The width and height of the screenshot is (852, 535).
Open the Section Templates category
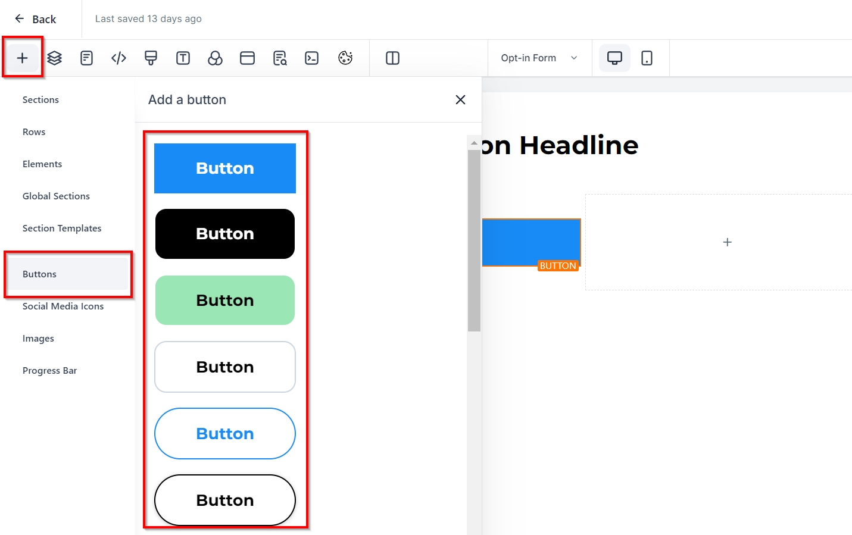[x=62, y=229]
